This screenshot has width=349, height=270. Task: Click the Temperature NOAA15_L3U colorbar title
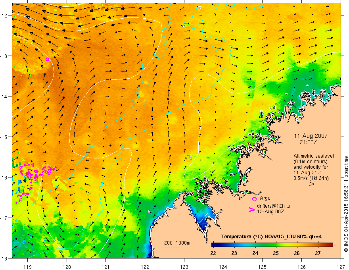tap(272, 237)
